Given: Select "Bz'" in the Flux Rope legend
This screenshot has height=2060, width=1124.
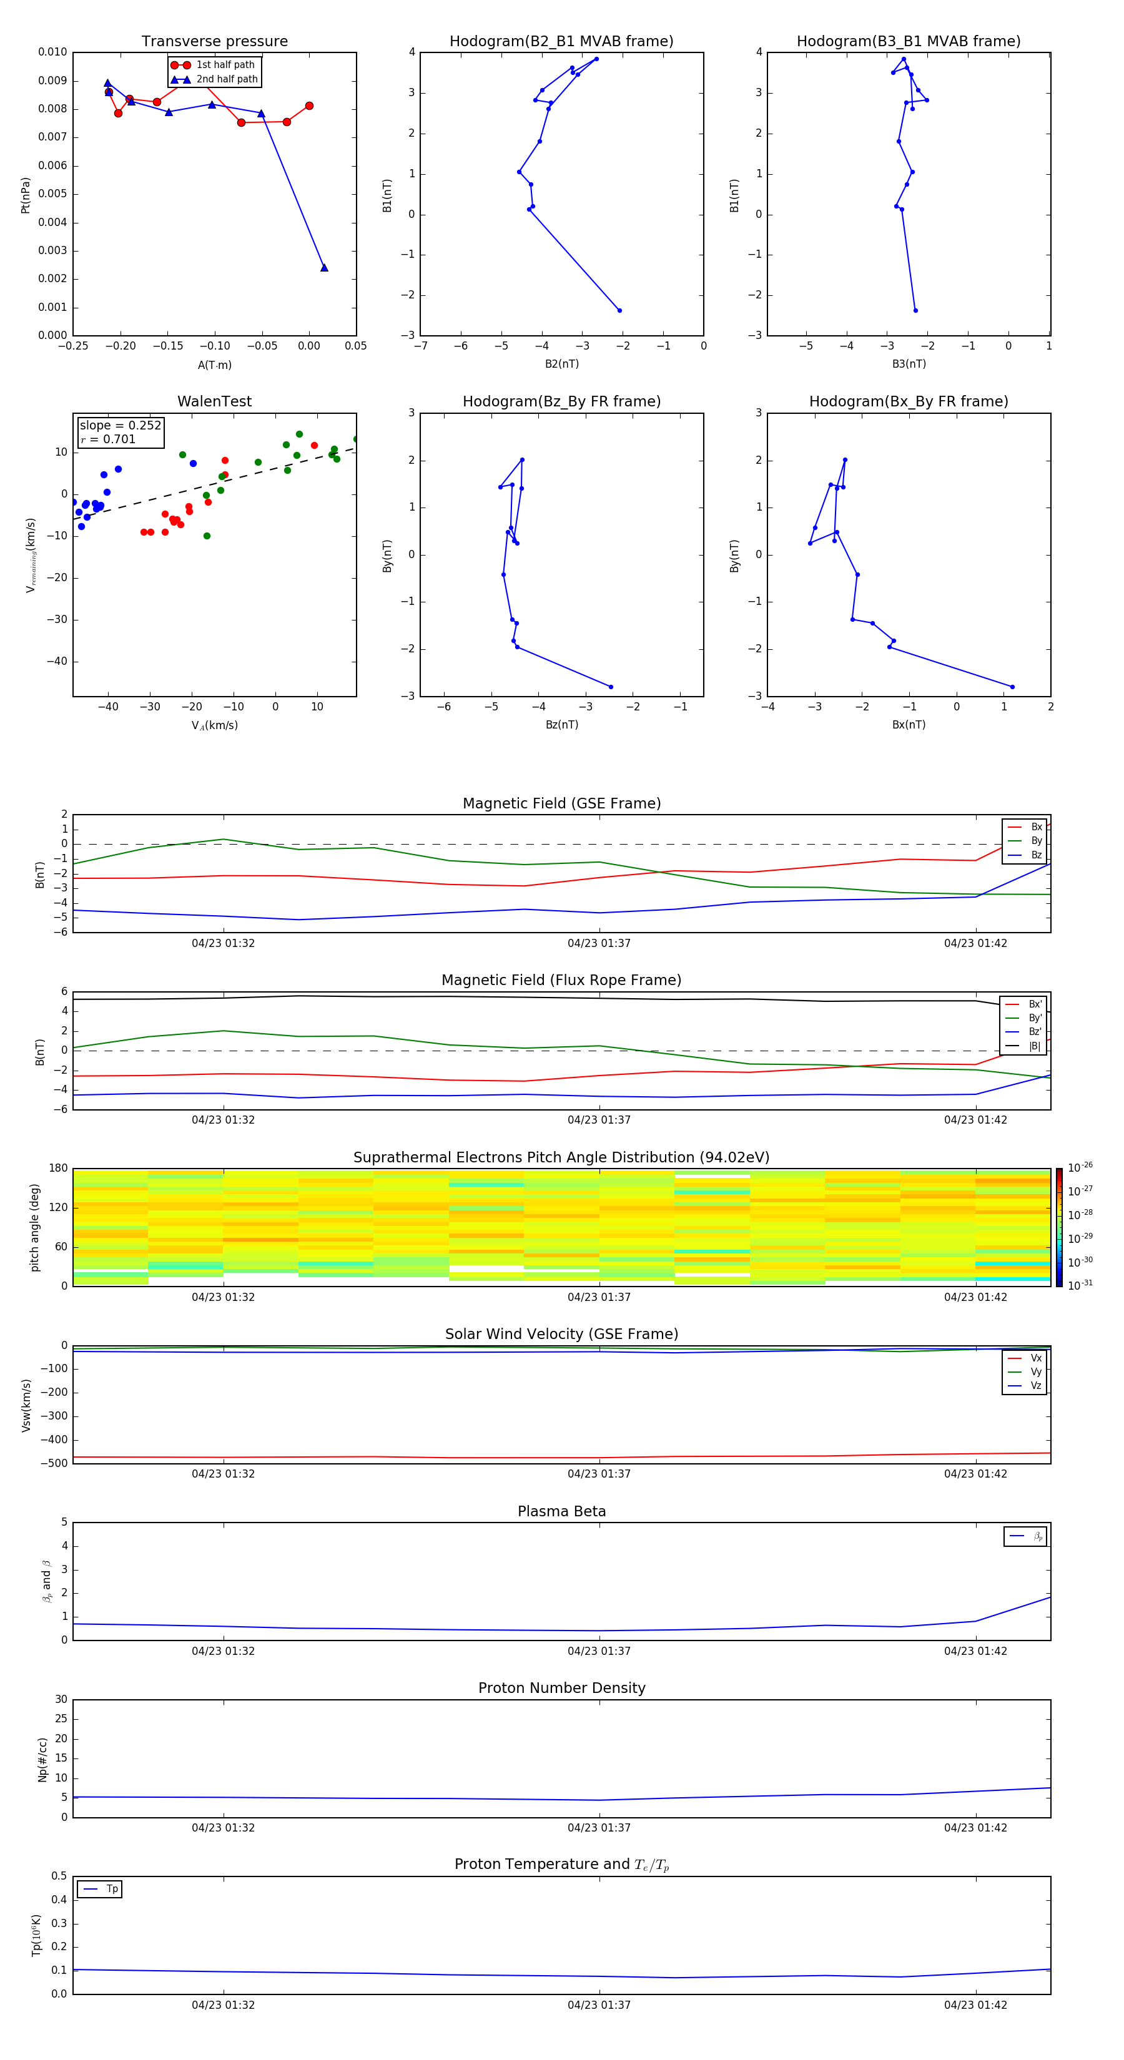Looking at the screenshot, I should click(x=1023, y=1032).
